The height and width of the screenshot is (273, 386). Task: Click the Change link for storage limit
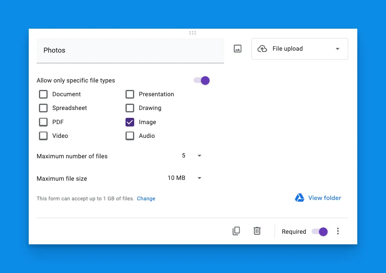tap(146, 199)
